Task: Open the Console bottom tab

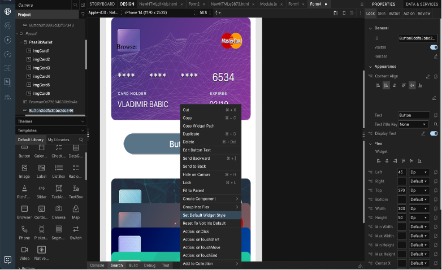Action: [97, 265]
